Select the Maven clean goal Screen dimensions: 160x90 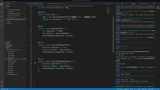(11, 53)
